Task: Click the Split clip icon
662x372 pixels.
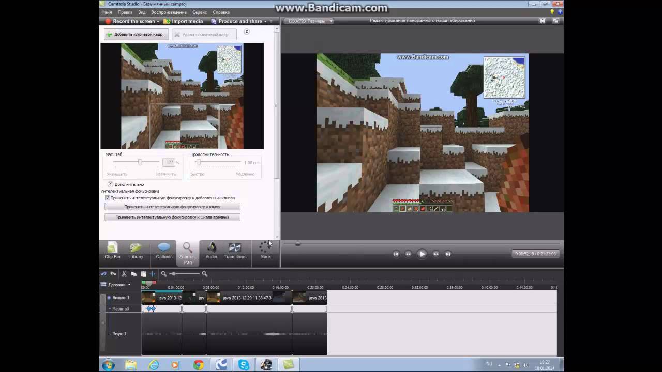Action: point(153,274)
